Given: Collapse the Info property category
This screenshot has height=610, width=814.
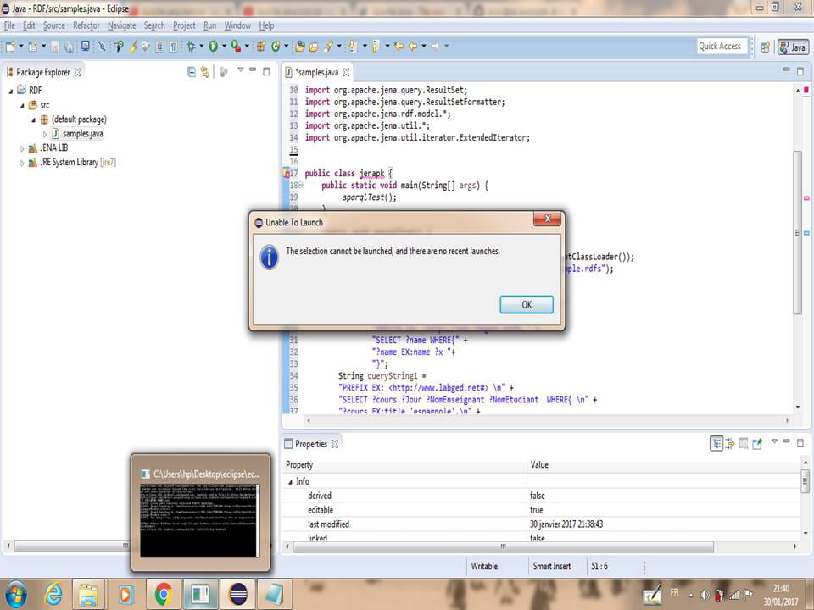Looking at the screenshot, I should (x=291, y=481).
